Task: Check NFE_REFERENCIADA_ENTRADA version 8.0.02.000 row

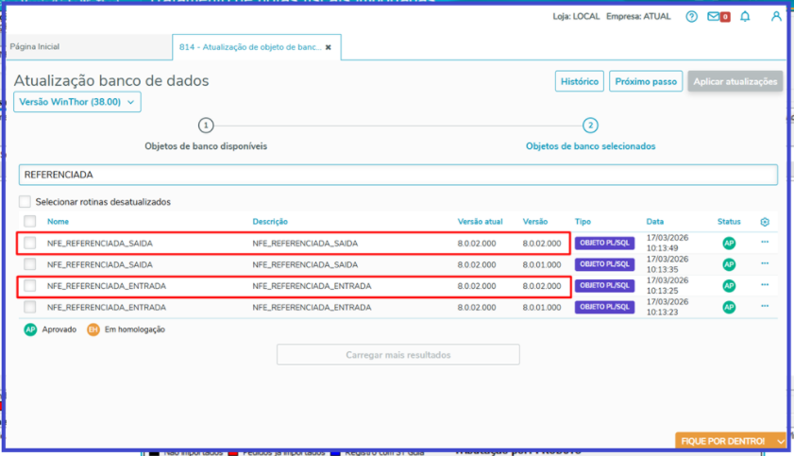Action: (30, 285)
